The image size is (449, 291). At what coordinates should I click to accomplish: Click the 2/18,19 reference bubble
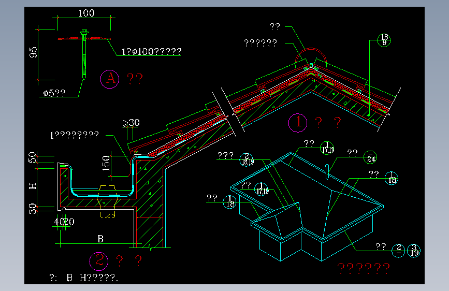[x=247, y=159]
